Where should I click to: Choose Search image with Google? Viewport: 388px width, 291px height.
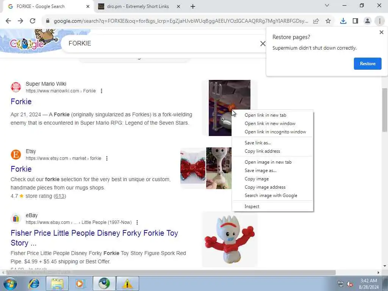(x=273, y=196)
